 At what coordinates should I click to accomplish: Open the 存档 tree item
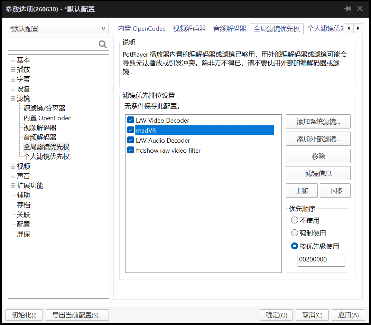pos(24,205)
